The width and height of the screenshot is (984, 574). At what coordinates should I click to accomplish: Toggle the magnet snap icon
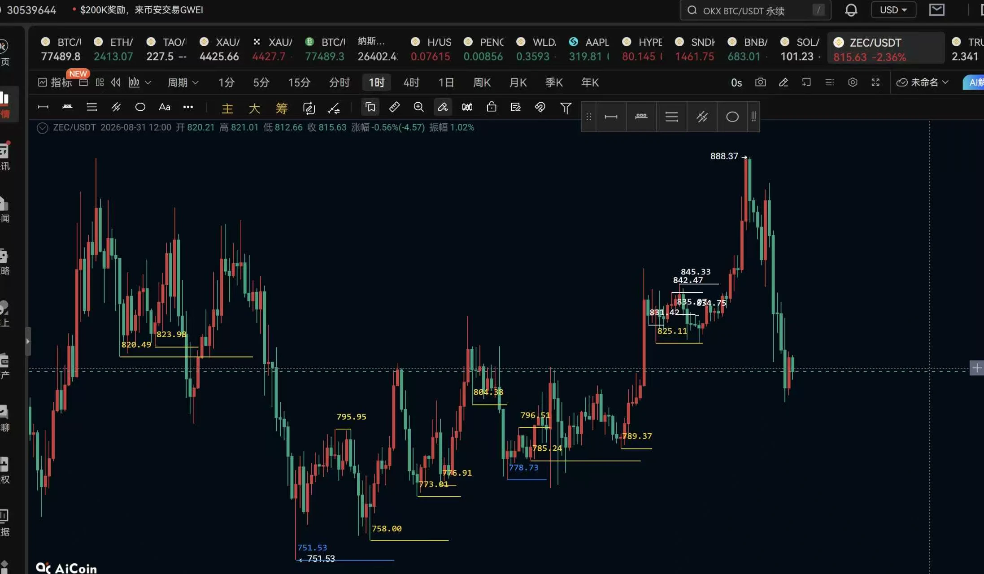click(x=540, y=107)
